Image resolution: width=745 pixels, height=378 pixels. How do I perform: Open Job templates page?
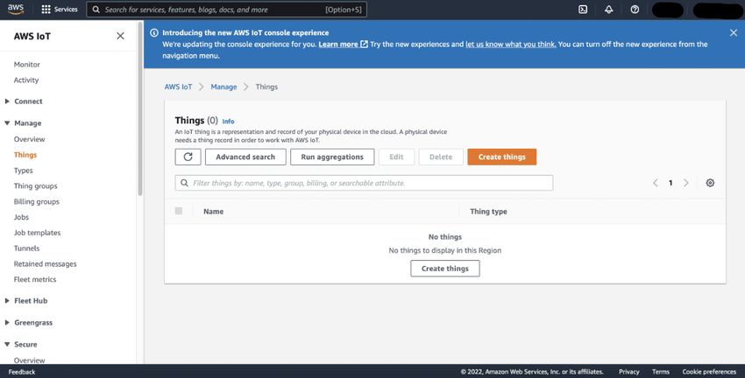coord(37,233)
